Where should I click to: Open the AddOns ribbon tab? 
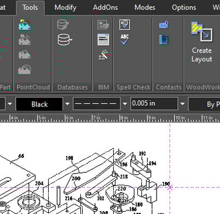(x=106, y=8)
